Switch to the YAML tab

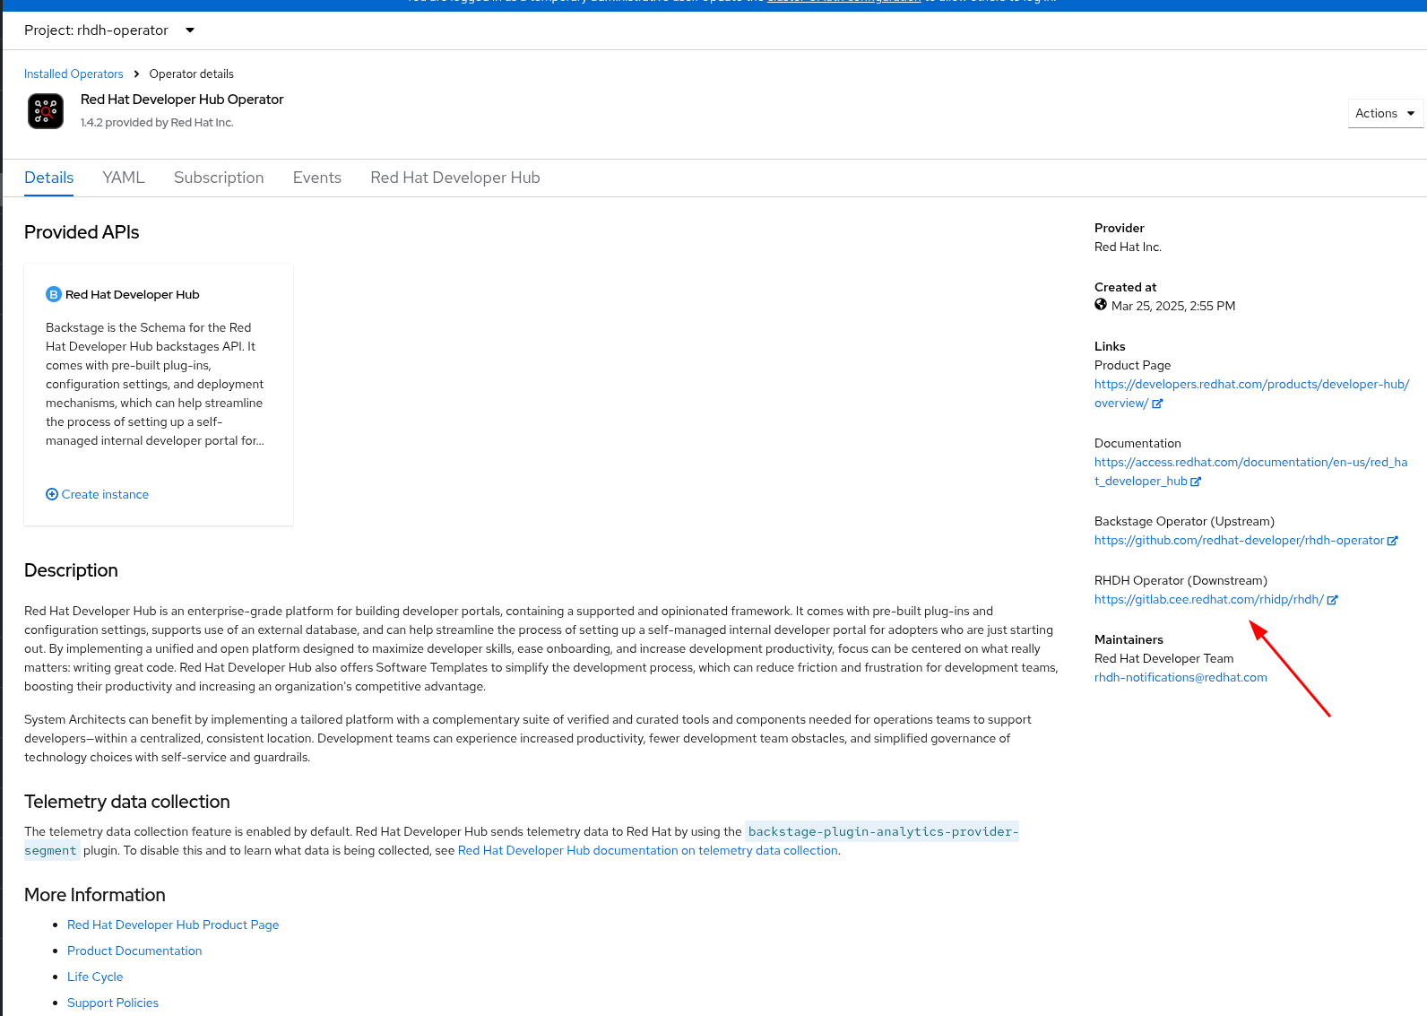click(x=124, y=178)
